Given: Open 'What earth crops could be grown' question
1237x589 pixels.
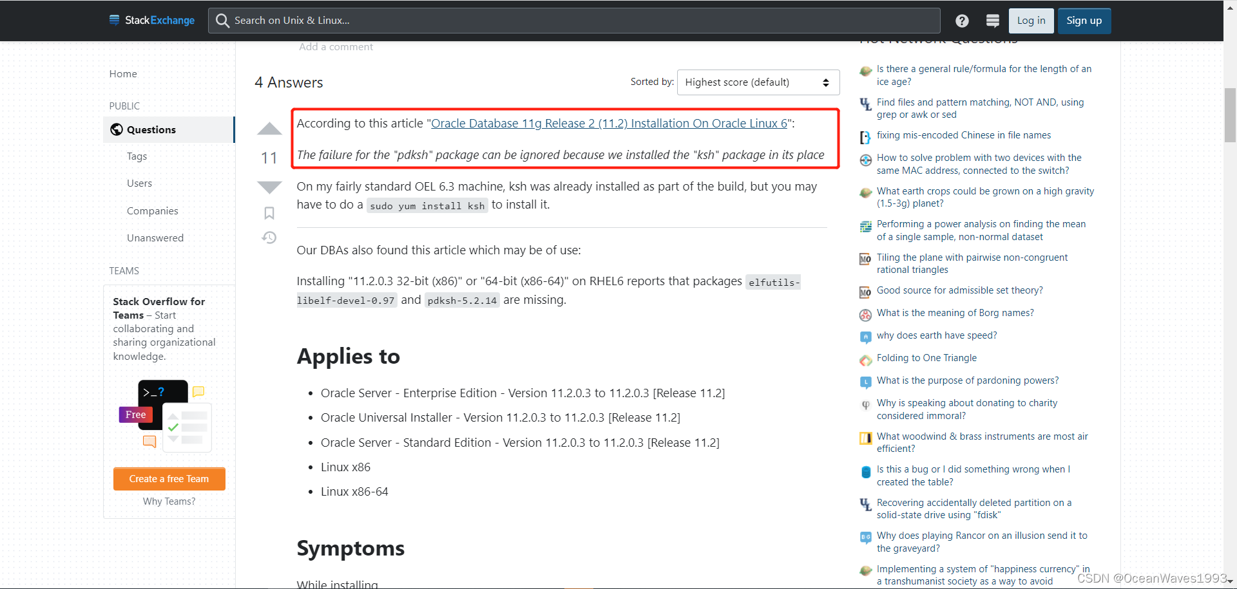Looking at the screenshot, I should (985, 198).
